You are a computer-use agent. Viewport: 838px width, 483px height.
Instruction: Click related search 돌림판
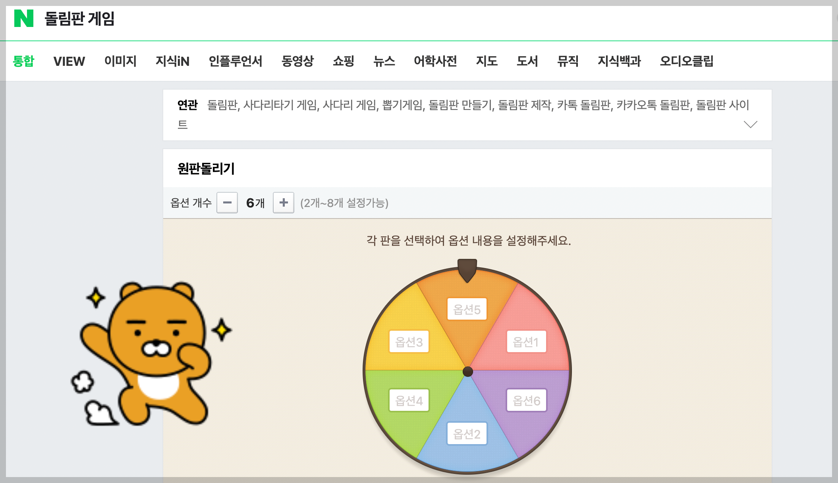222,105
